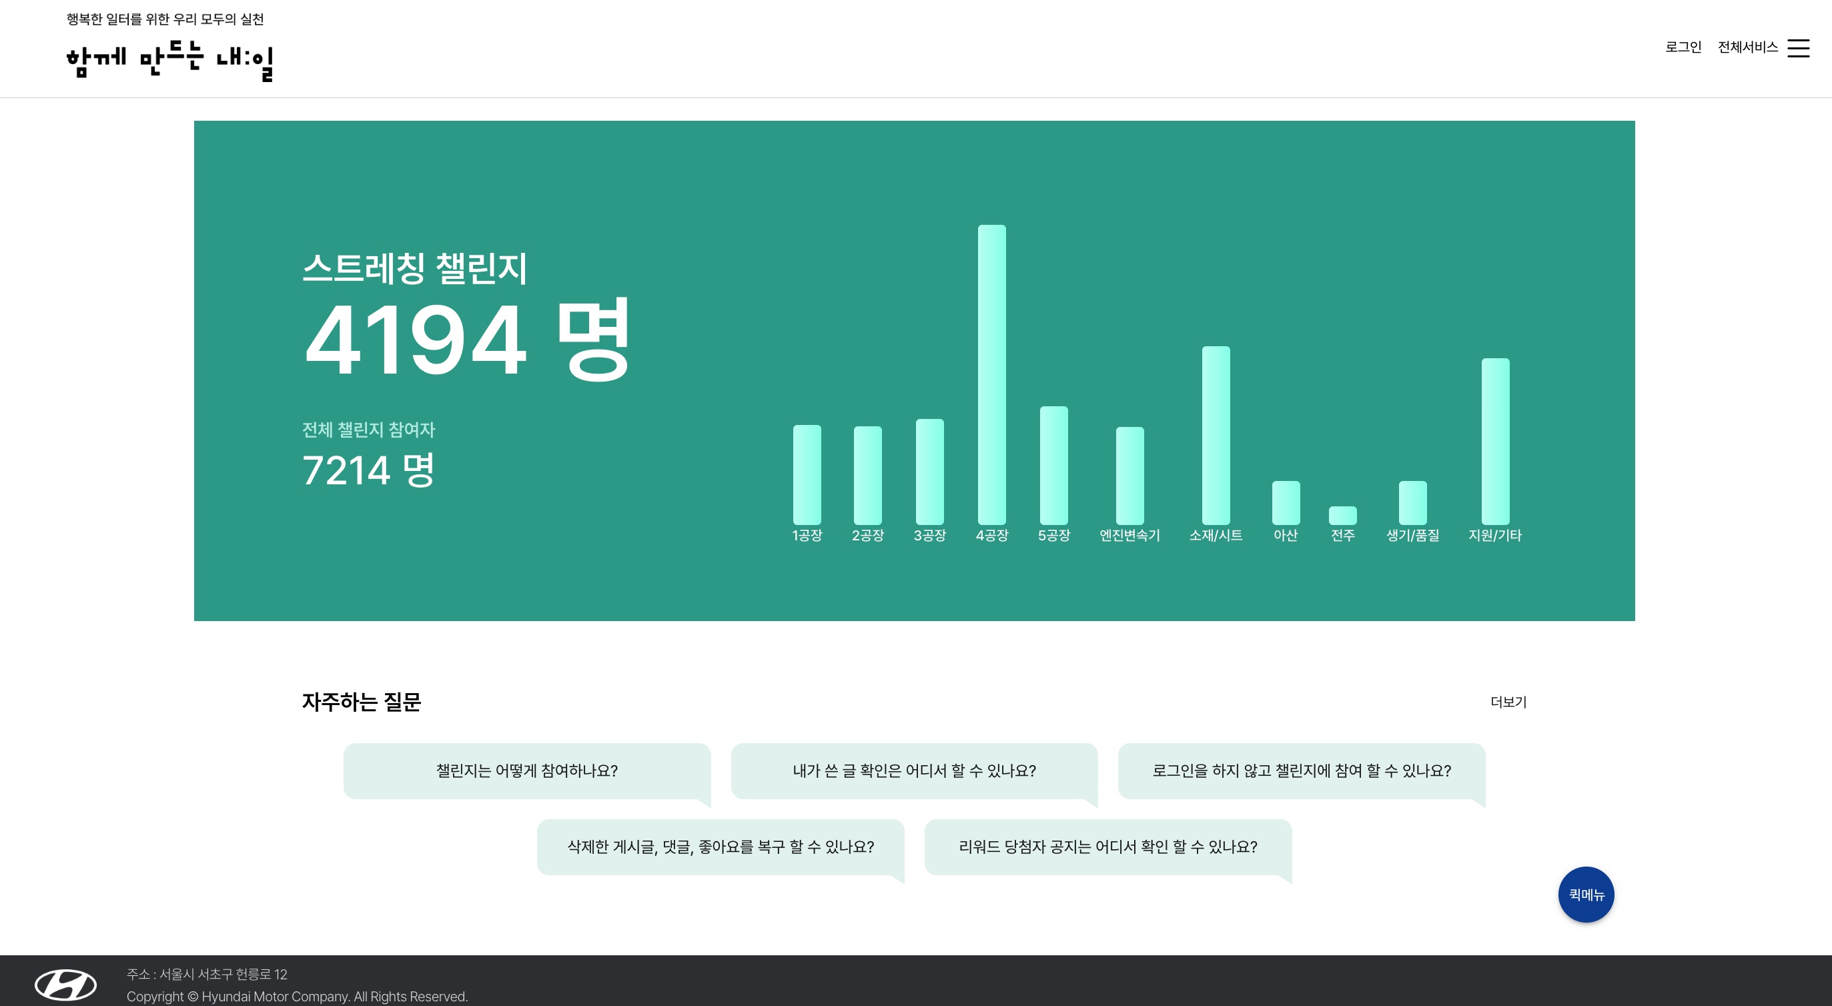Image resolution: width=1832 pixels, height=1006 pixels.
Task: Click the 함께 만드는 내:일 site logo
Action: [169, 61]
